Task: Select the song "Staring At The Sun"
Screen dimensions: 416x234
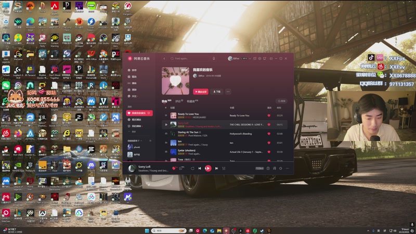Action: 188,132
